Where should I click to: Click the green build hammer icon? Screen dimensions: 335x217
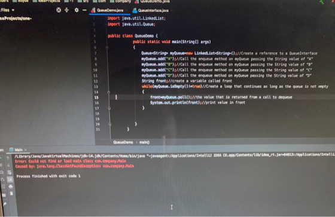pyautogui.click(x=321, y=2)
